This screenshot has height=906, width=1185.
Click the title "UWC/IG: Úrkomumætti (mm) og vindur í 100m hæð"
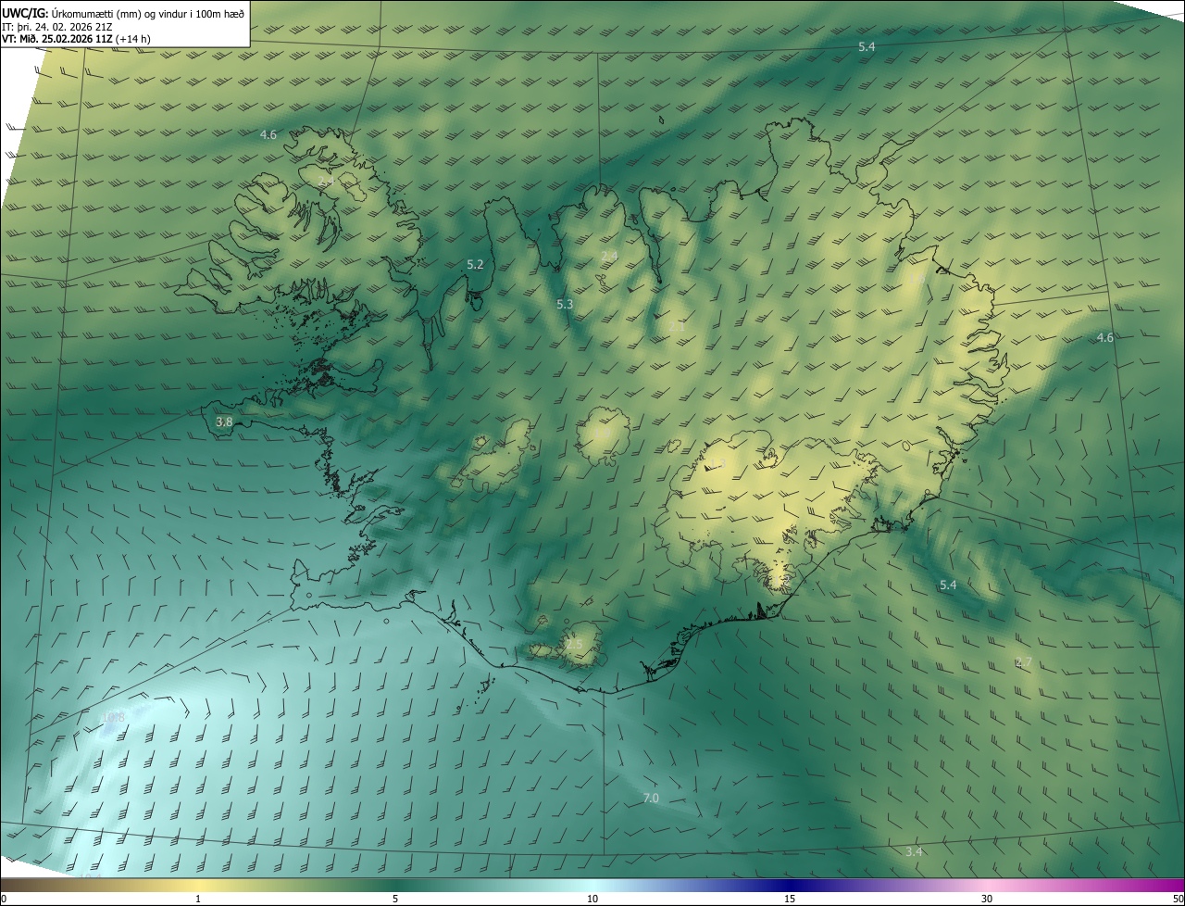point(123,13)
